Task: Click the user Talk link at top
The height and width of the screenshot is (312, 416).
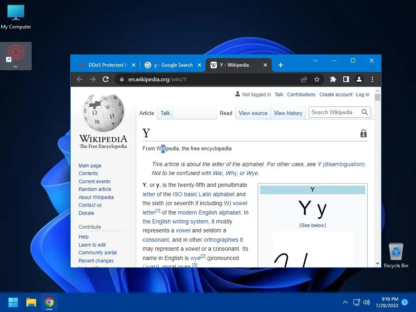Action: pyautogui.click(x=279, y=94)
